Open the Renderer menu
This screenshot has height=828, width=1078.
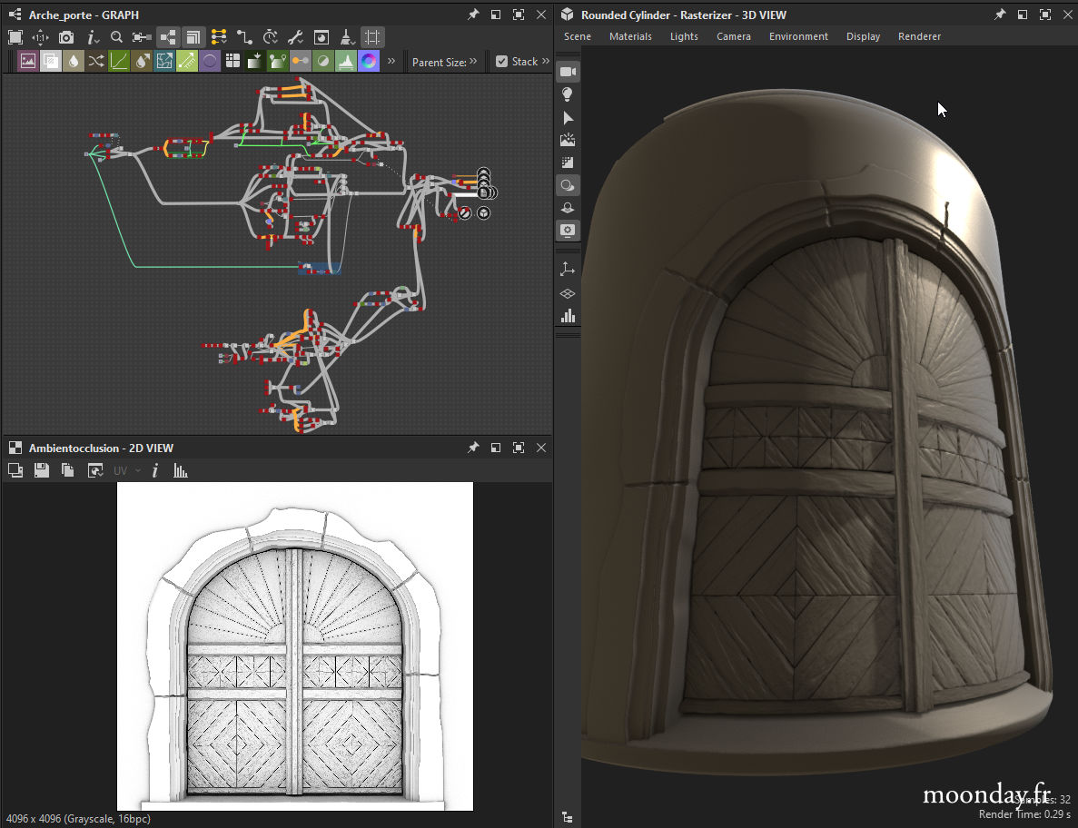point(919,36)
